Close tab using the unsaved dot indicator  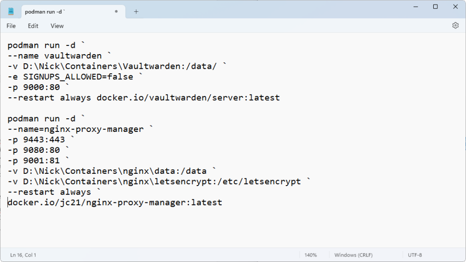(x=116, y=12)
